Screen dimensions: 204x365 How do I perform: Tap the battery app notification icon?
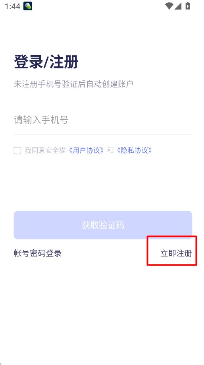point(28,6)
